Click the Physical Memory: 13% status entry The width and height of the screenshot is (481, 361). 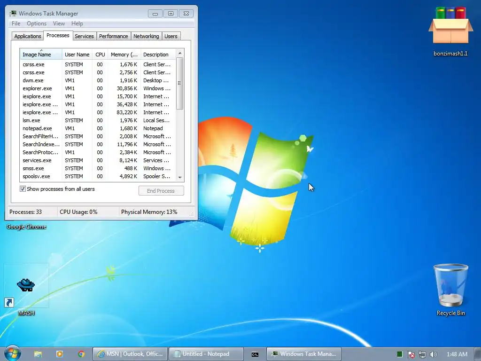pyautogui.click(x=149, y=212)
